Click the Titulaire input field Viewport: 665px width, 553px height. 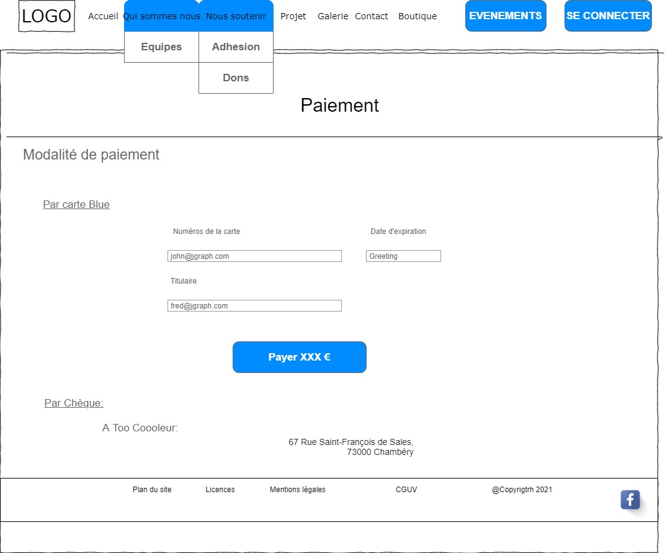point(254,306)
